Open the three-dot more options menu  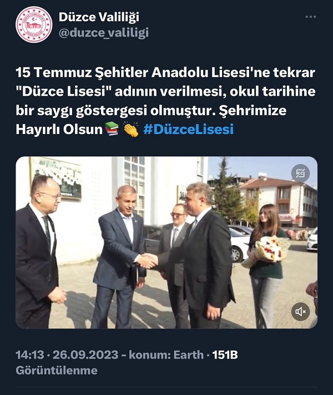pos(311,17)
